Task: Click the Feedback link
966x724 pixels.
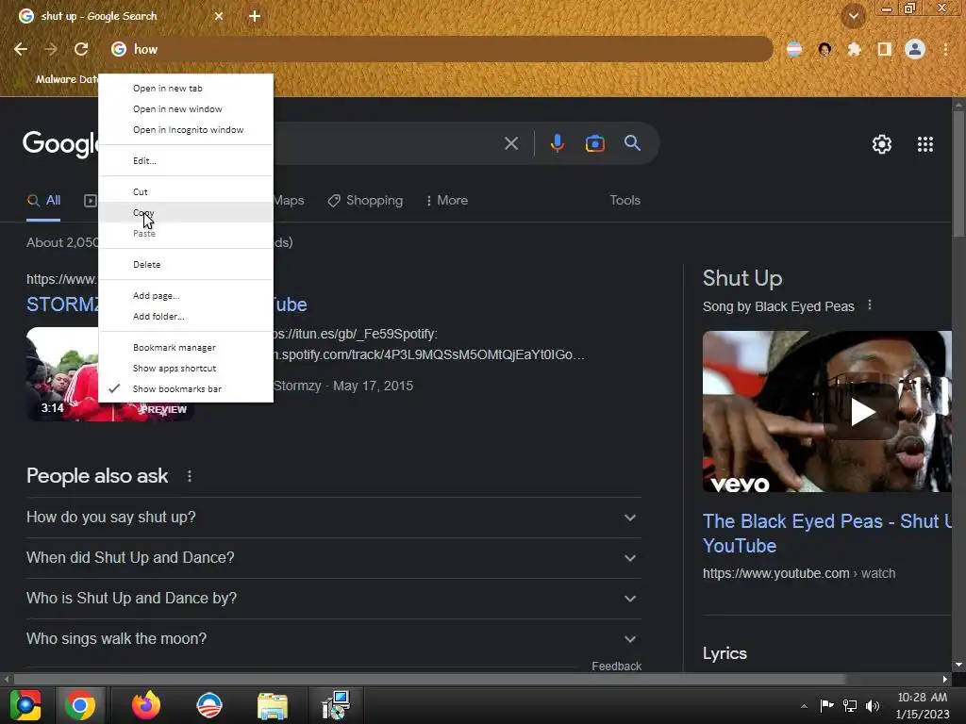Action: click(616, 666)
